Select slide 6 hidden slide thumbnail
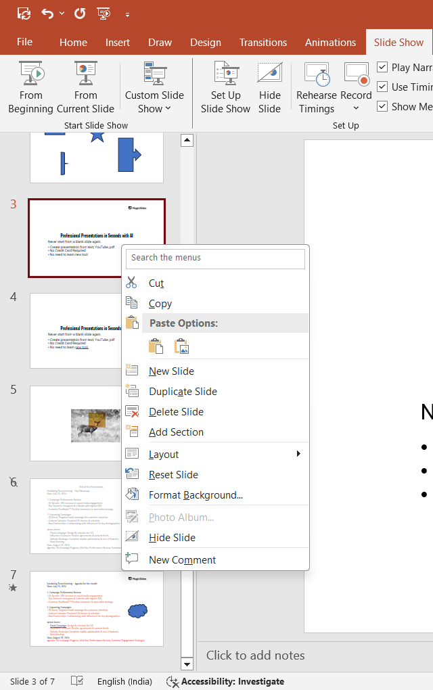This screenshot has width=433, height=690. (x=76, y=515)
